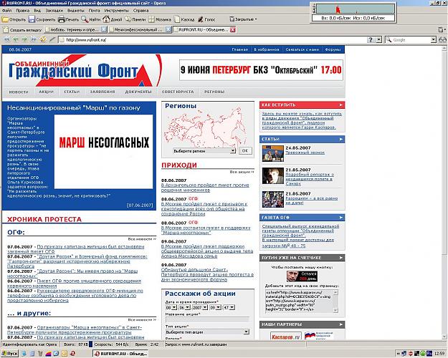Image resolution: width=448 pixels, height=358 pixels.
Task: Click the МАРШ НЕСОГЛАСНЫХ banner image
Action: click(103, 152)
